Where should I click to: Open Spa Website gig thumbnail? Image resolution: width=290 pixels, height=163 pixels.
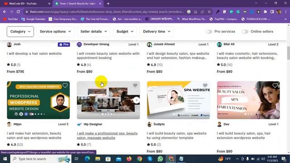pyautogui.click(x=179, y=100)
